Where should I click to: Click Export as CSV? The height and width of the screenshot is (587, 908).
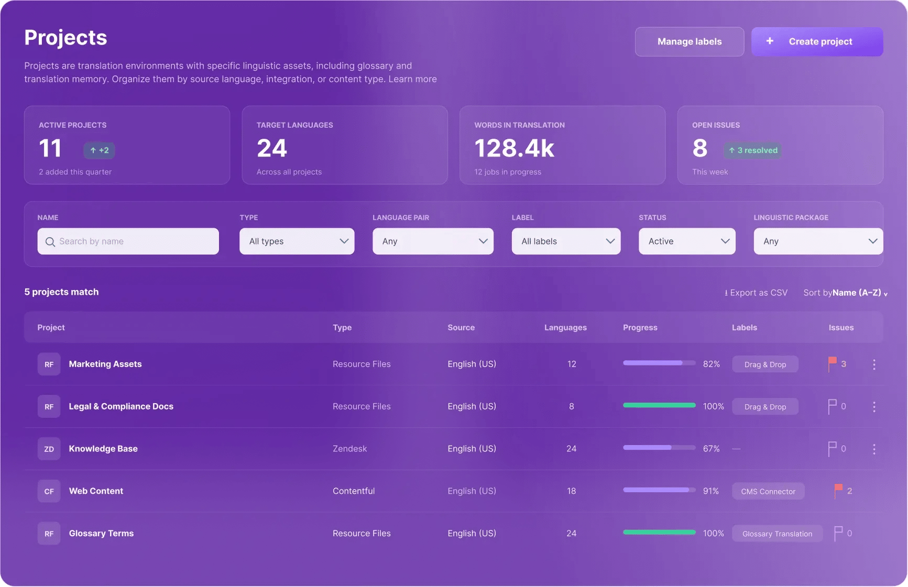point(756,293)
